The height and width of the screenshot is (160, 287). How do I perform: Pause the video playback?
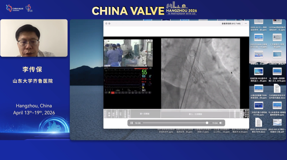coord(132,123)
